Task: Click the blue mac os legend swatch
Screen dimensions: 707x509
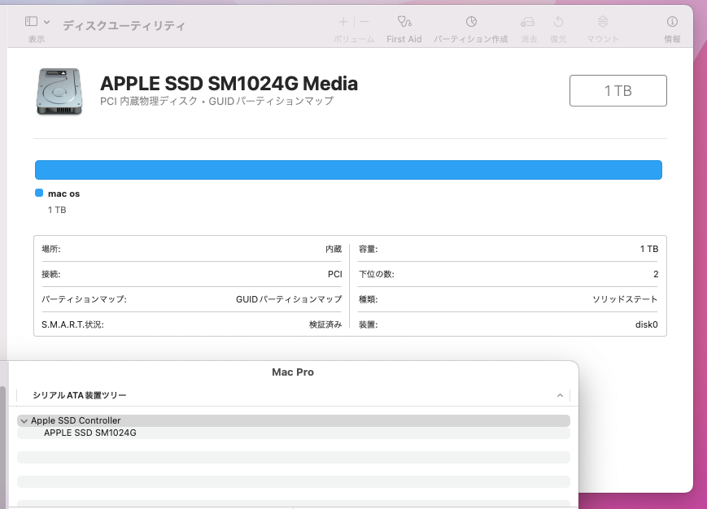Action: (39, 194)
